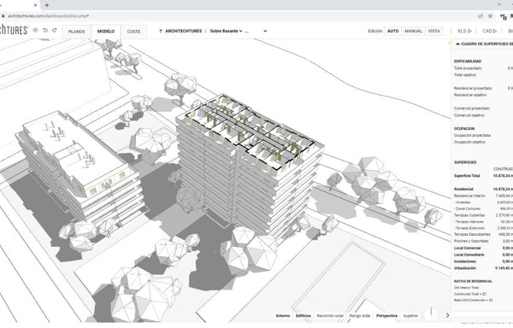Switch to the PLANOS tab
The height and width of the screenshot is (328, 513).
[x=77, y=32]
